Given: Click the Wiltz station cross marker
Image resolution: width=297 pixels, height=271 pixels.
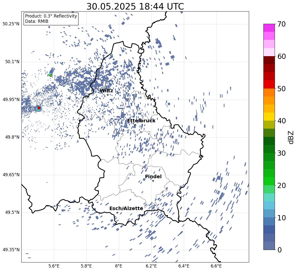Looking at the screenshot, I should pos(108,95).
